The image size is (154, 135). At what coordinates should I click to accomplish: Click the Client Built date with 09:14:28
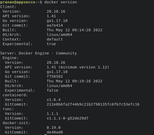pyautogui.click(x=75, y=30)
